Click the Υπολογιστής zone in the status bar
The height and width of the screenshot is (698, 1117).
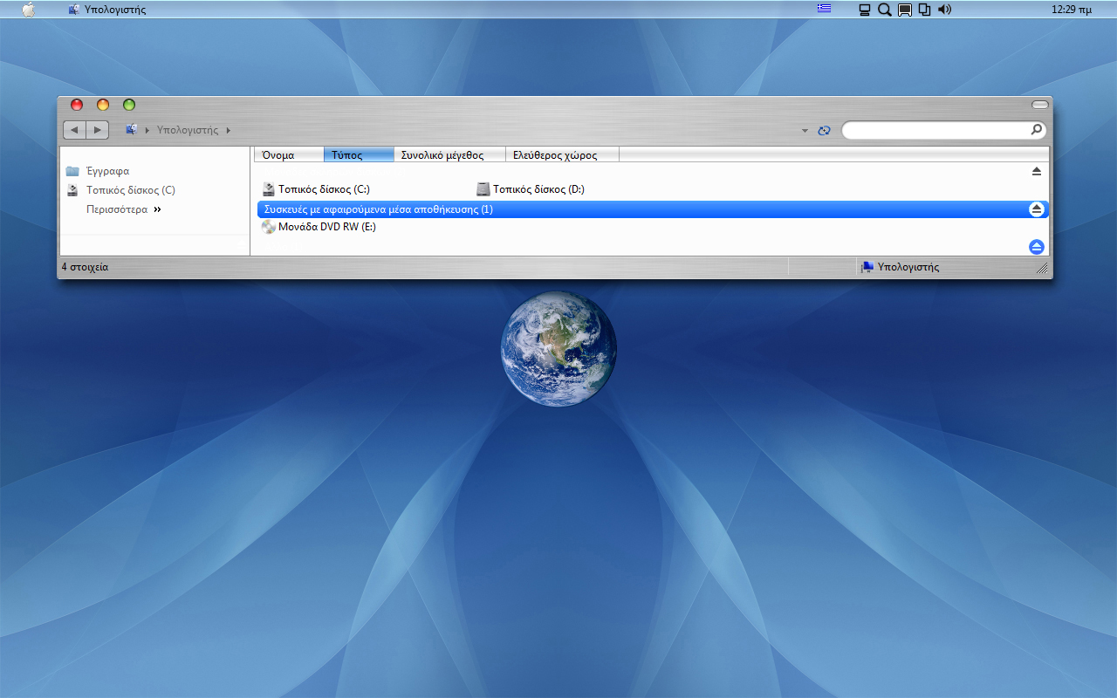coord(900,267)
